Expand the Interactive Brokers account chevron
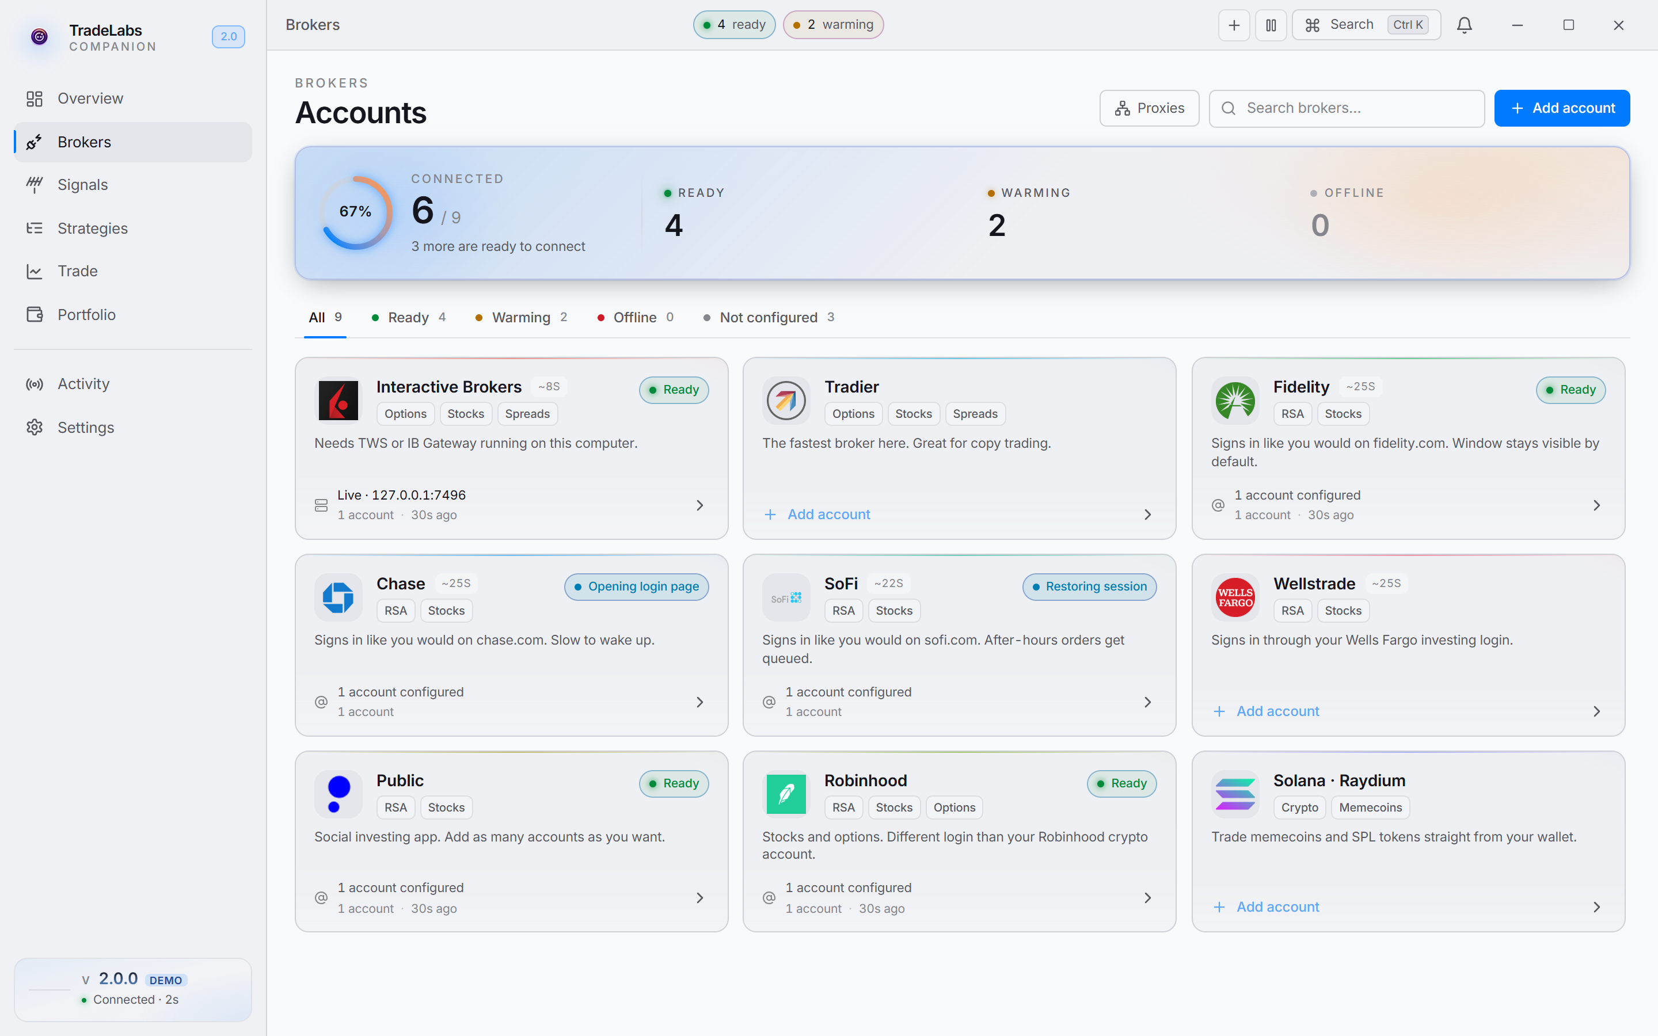This screenshot has width=1658, height=1036. [x=699, y=505]
